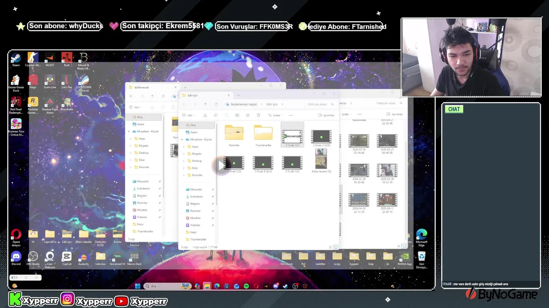Switch Edit için window to details view
549x308 pixels.
pos(330,247)
